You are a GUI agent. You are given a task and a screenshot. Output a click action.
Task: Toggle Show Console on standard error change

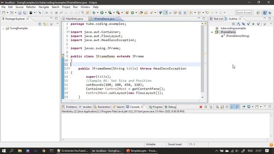(x=237, y=107)
